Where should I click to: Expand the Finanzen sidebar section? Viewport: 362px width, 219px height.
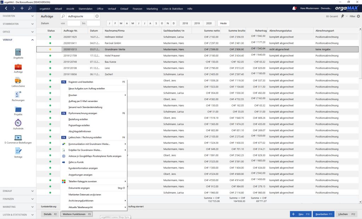[18, 199]
